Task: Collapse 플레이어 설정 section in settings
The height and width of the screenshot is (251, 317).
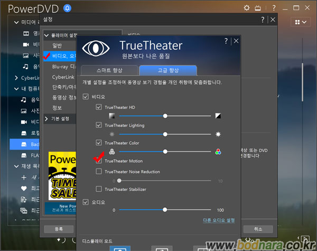Action: click(x=46, y=35)
